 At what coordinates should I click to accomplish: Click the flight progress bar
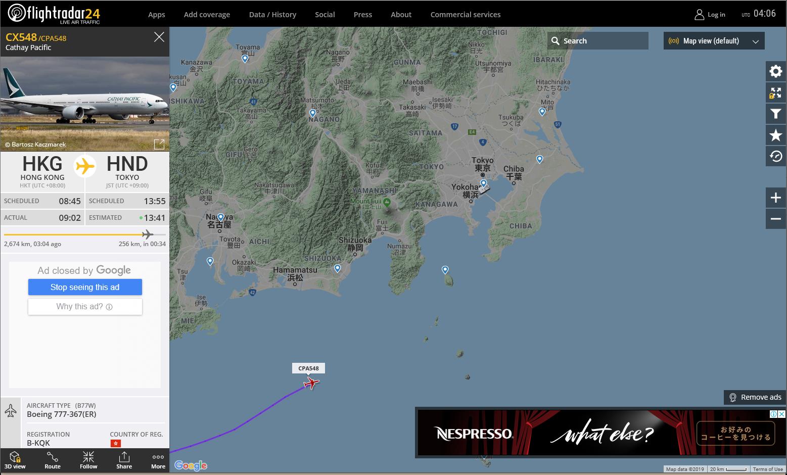85,234
